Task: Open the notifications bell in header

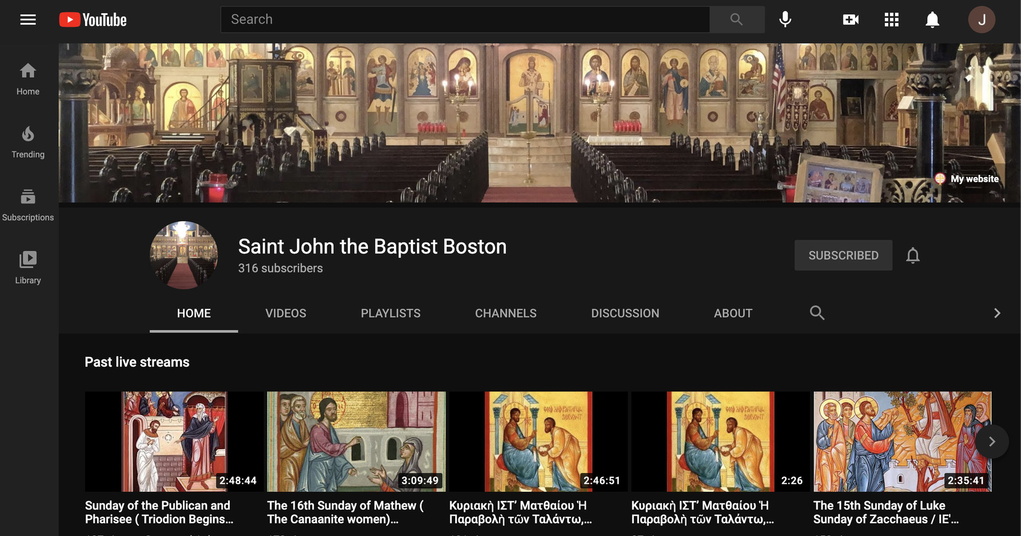Action: click(932, 20)
